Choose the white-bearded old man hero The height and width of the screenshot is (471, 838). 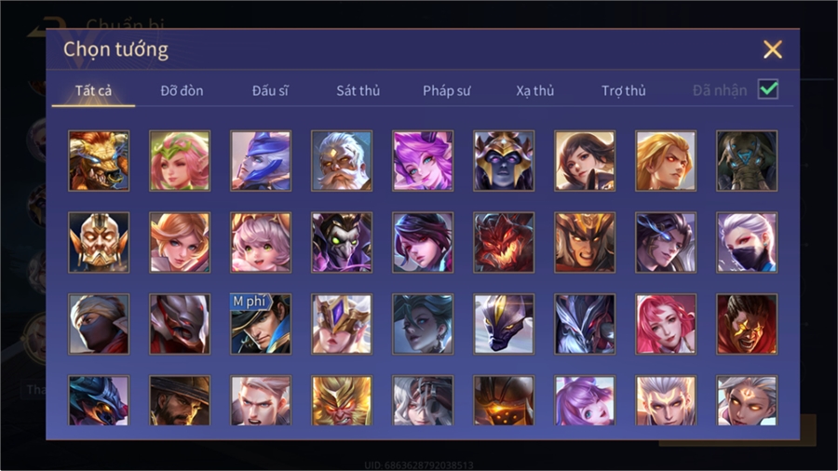(342, 161)
